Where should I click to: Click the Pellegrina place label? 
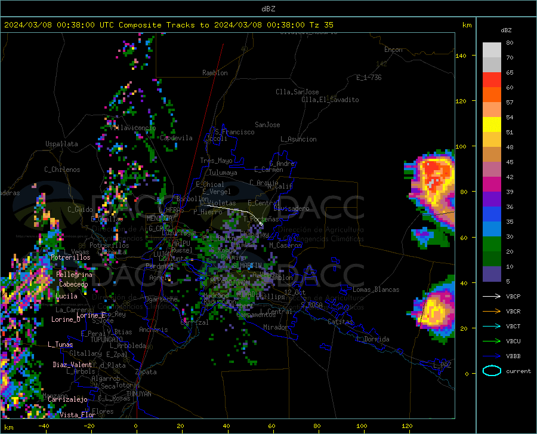75,275
